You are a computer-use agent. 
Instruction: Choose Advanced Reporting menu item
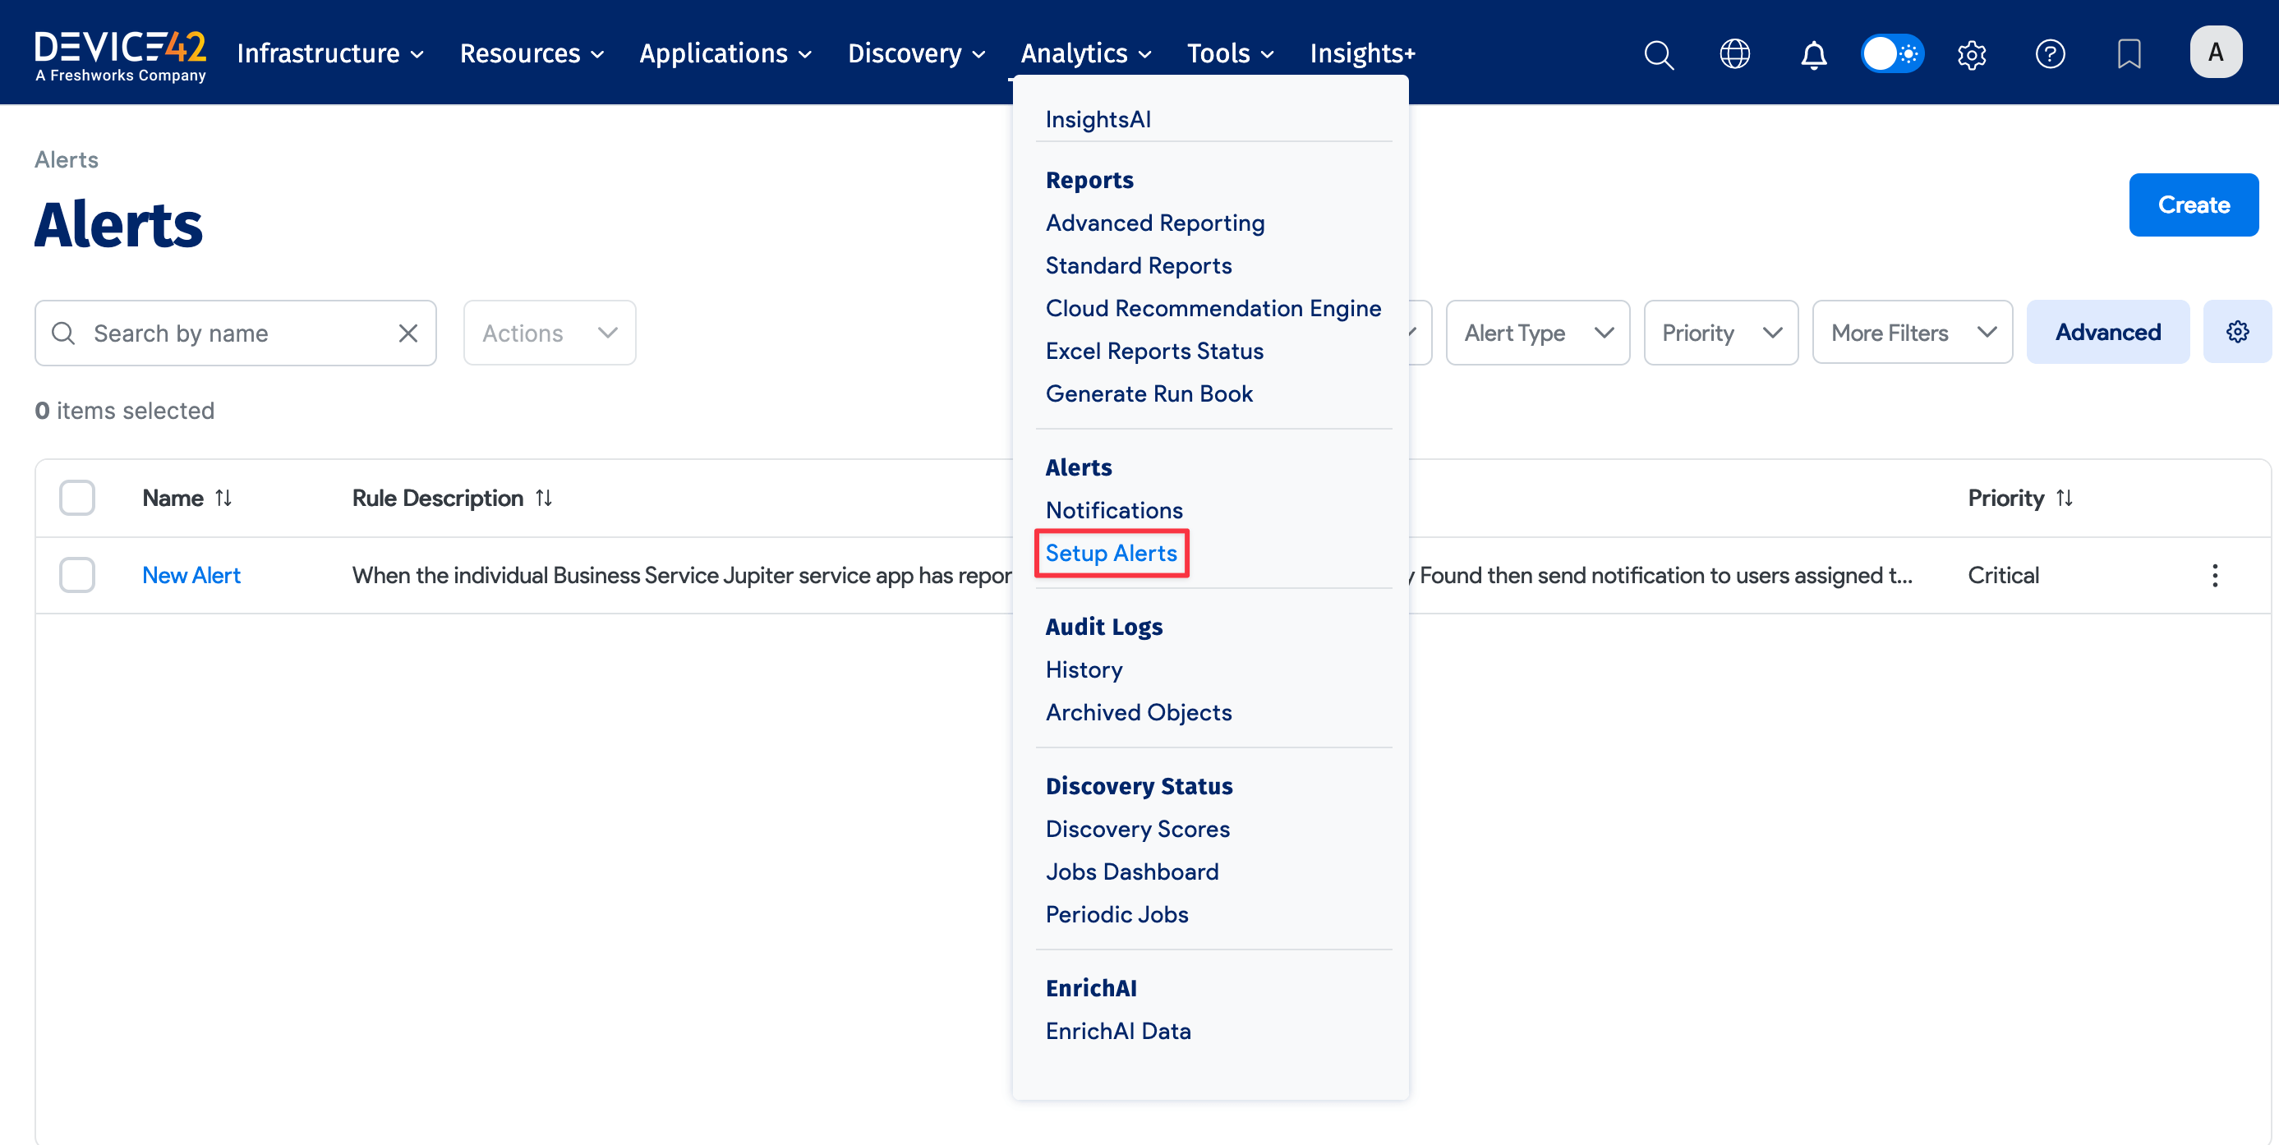[x=1154, y=223]
